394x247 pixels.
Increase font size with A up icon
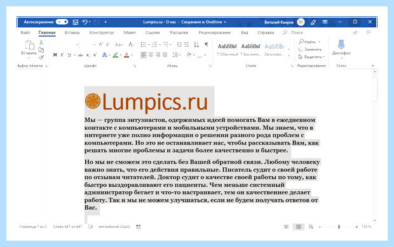[100, 44]
